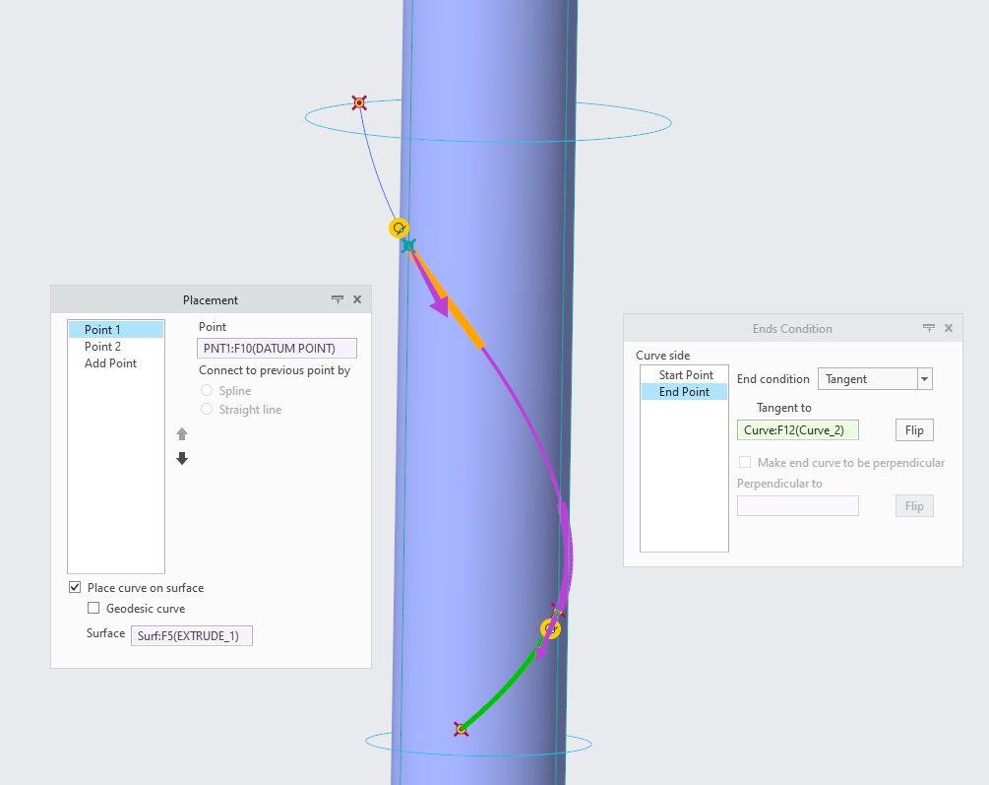Switch to Start Point in Ends Condition
The height and width of the screenshot is (785, 989).
coord(684,374)
